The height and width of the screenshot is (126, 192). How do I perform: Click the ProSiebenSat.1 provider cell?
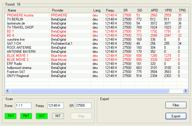pos(62,44)
